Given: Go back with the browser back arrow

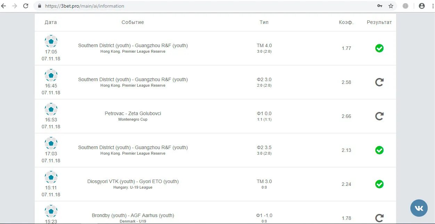Looking at the screenshot, I should click(x=4, y=6).
